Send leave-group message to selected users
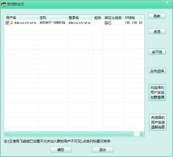Image resolution: width=173 pixels, height=157 pixels. point(158,122)
